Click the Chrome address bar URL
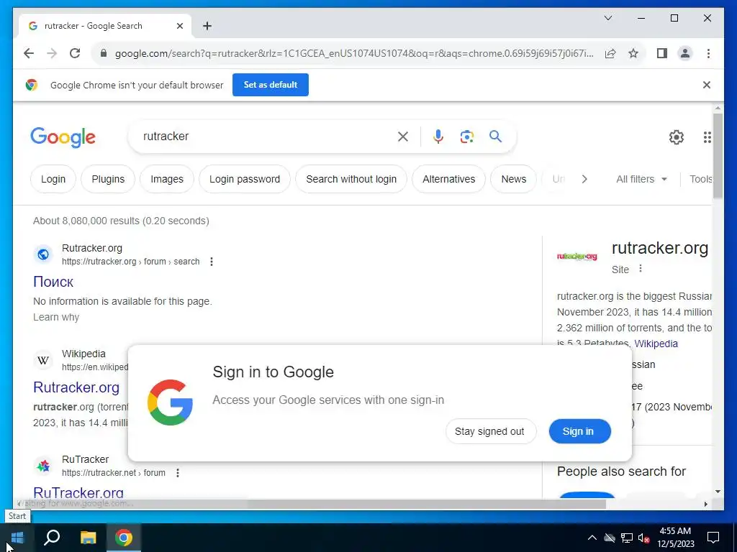 coord(353,53)
